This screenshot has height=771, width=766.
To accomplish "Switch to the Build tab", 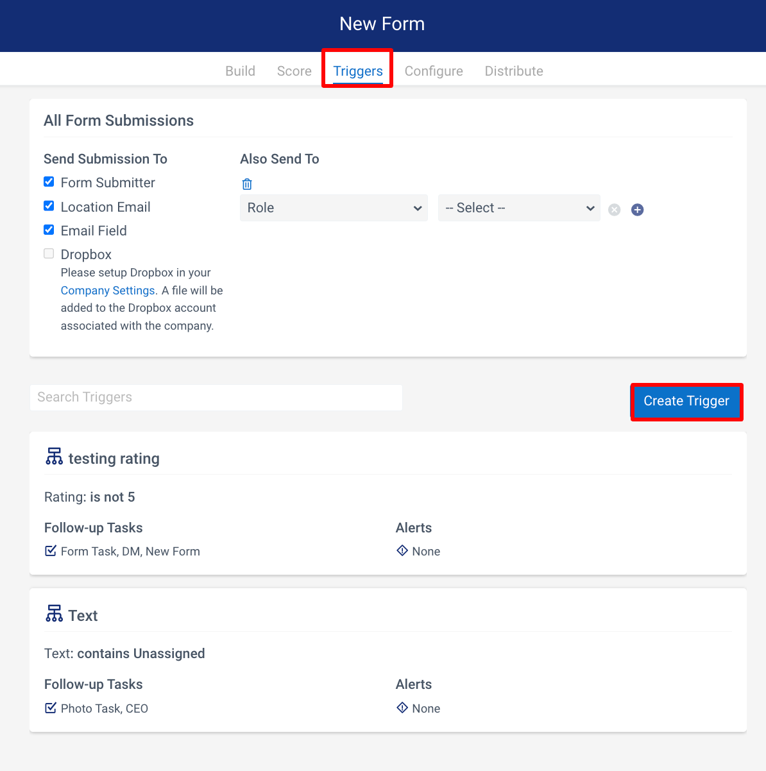I will click(241, 71).
